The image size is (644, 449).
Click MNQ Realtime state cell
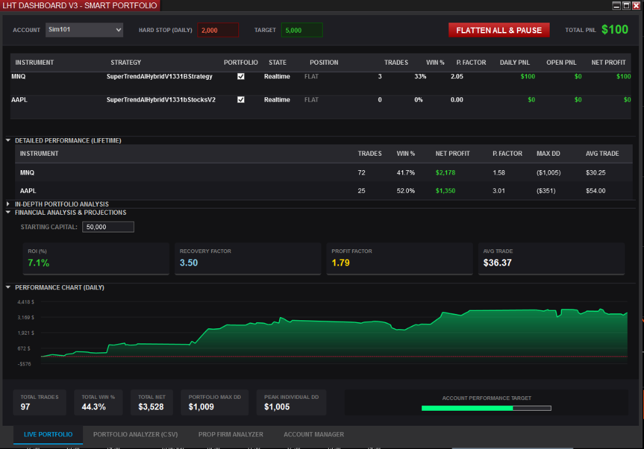[277, 76]
